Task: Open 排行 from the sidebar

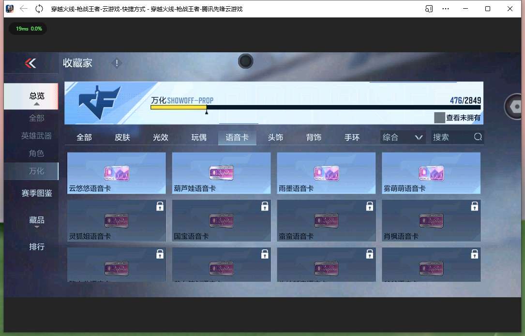Action: coord(37,247)
